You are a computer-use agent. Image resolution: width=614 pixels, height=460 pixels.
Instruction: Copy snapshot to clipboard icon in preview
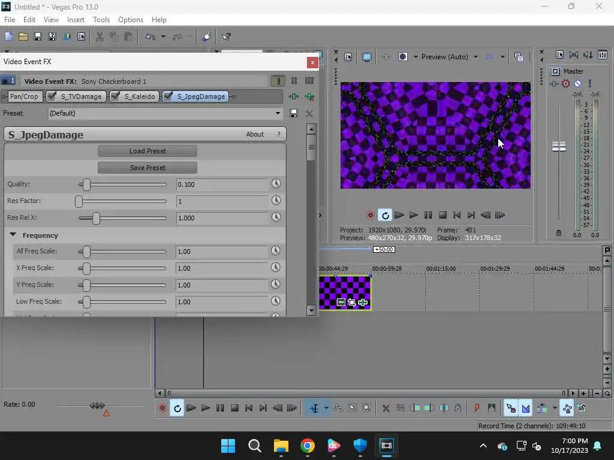click(x=519, y=57)
